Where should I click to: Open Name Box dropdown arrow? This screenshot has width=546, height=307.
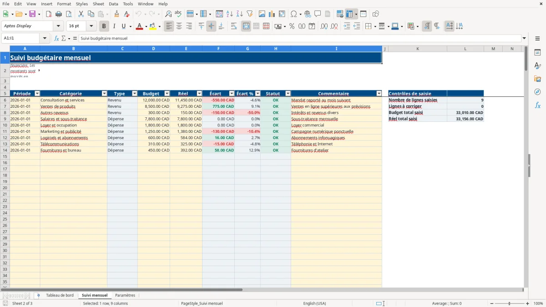pyautogui.click(x=45, y=39)
